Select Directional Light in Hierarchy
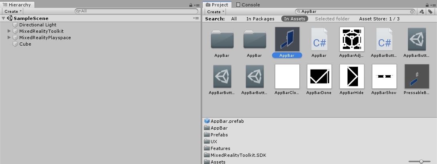The height and width of the screenshot is (164, 437). point(38,25)
